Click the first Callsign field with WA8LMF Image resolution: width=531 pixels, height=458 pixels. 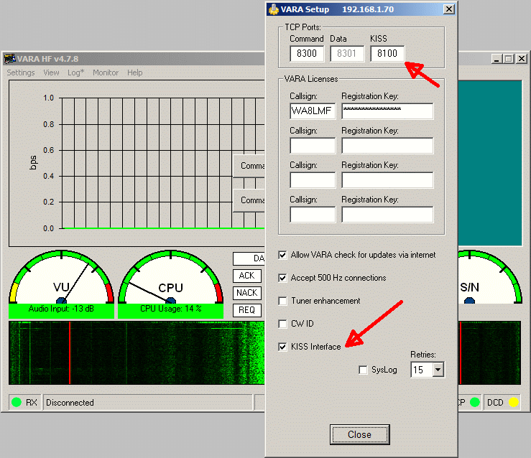(x=312, y=111)
